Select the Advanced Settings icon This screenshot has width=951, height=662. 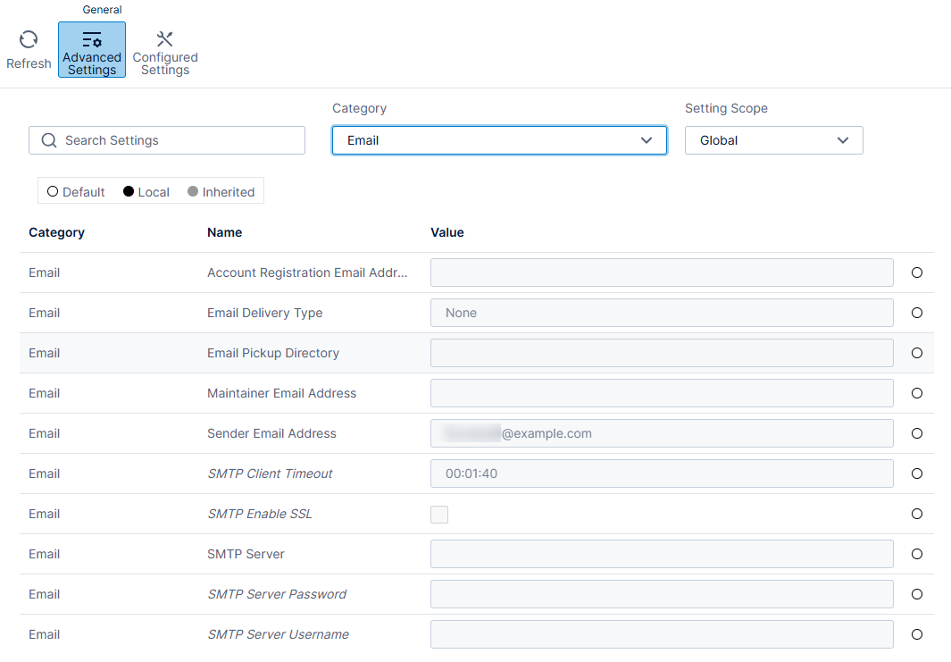(x=91, y=49)
